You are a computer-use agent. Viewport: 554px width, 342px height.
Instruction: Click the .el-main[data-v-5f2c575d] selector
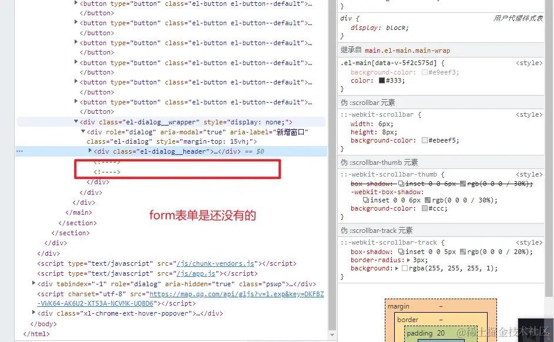(388, 63)
